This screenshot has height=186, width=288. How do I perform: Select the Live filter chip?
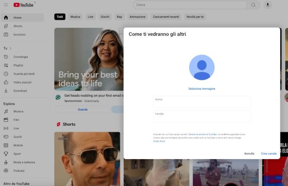[x=90, y=17]
